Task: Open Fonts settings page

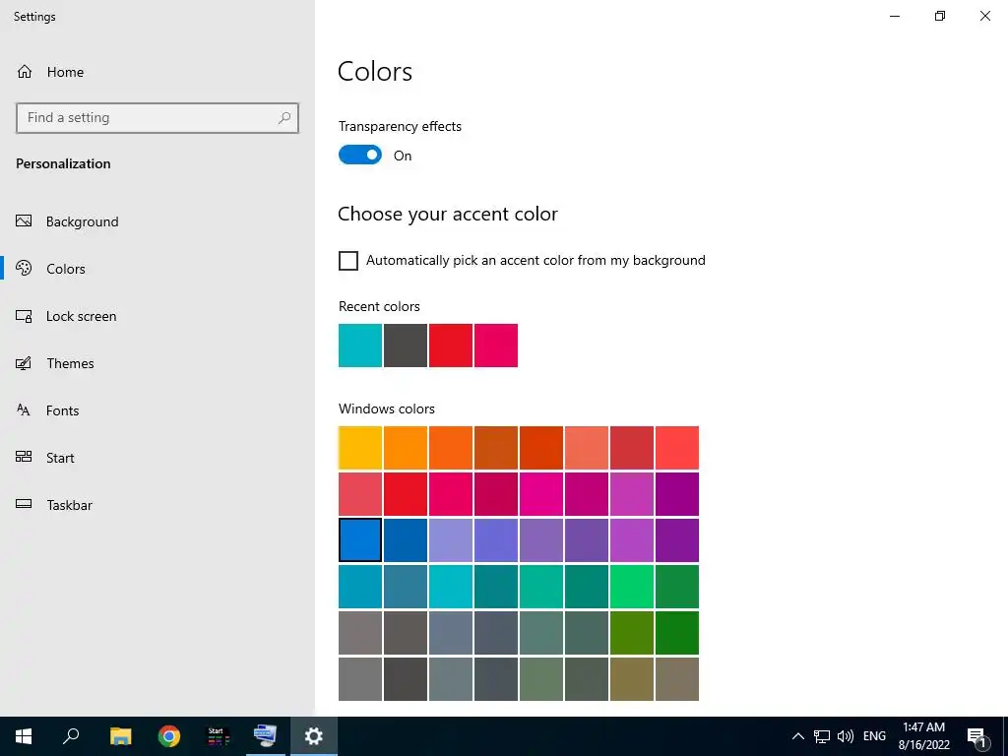Action: point(62,410)
